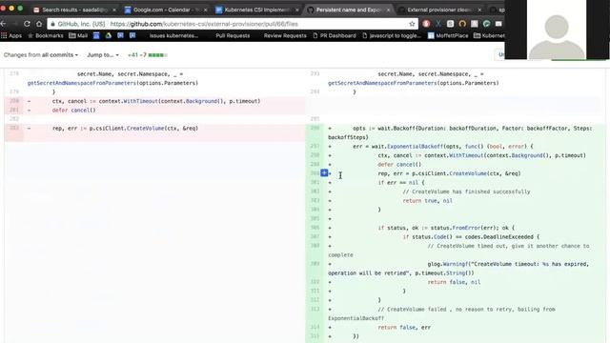Close the Search results tab

[x=114, y=10]
